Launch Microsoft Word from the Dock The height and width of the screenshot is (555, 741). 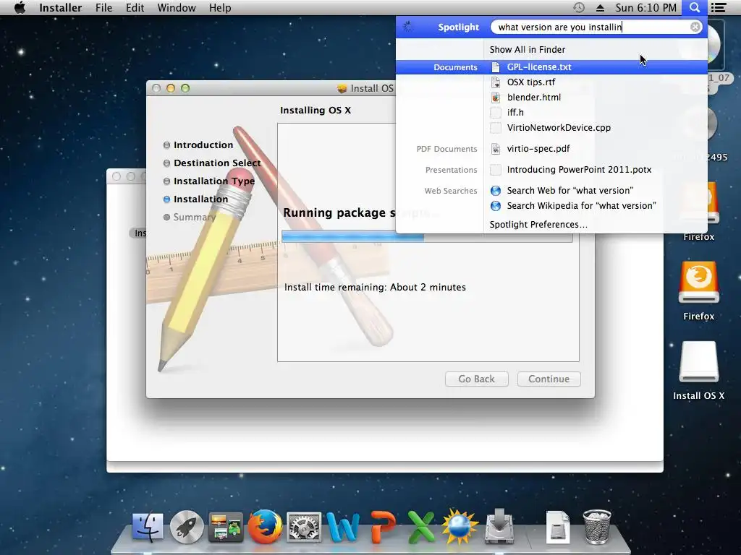[343, 527]
